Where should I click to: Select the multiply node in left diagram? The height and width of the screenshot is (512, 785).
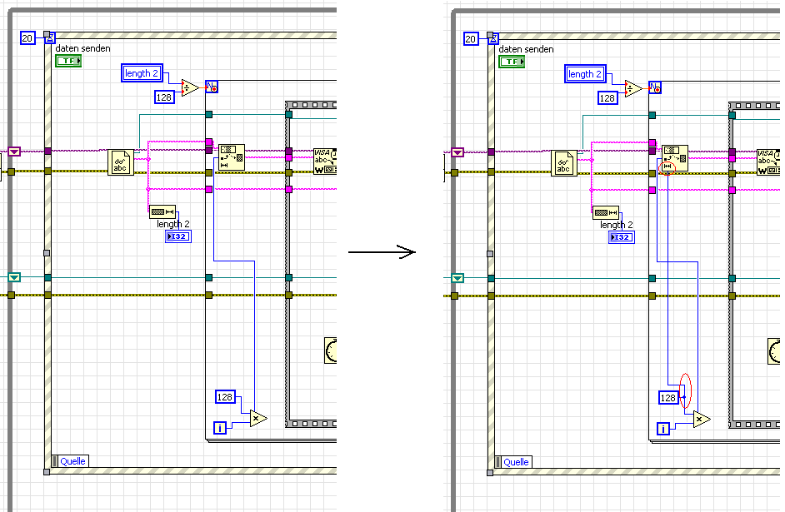[258, 418]
